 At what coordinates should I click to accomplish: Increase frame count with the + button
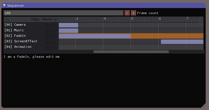pyautogui.click(x=133, y=13)
